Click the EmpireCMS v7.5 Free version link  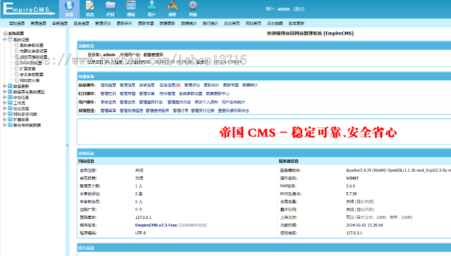(x=156, y=225)
